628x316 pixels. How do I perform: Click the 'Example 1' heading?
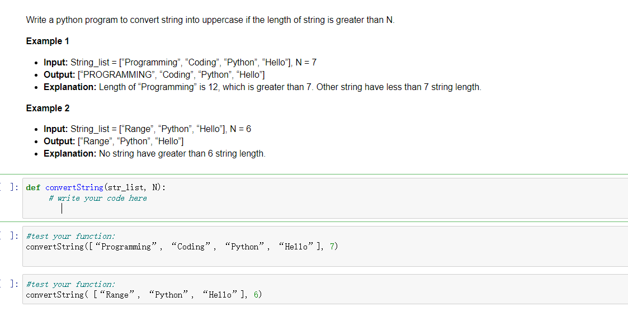point(48,41)
